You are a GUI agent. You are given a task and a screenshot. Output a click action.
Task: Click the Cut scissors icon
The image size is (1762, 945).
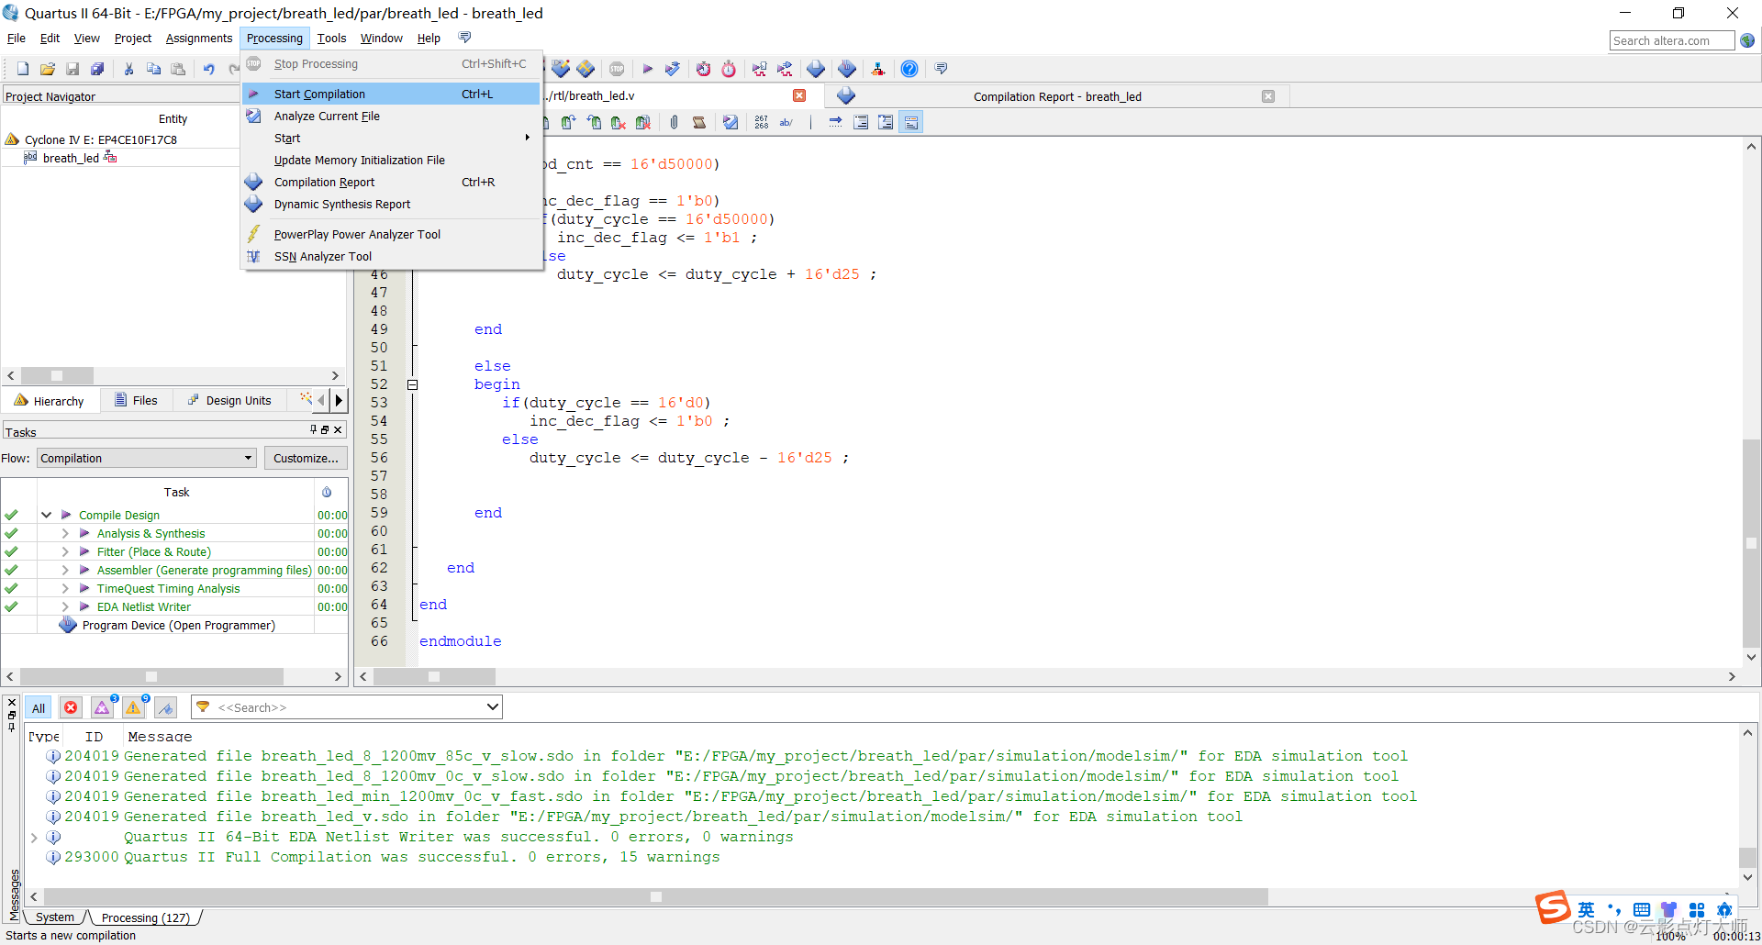point(128,69)
